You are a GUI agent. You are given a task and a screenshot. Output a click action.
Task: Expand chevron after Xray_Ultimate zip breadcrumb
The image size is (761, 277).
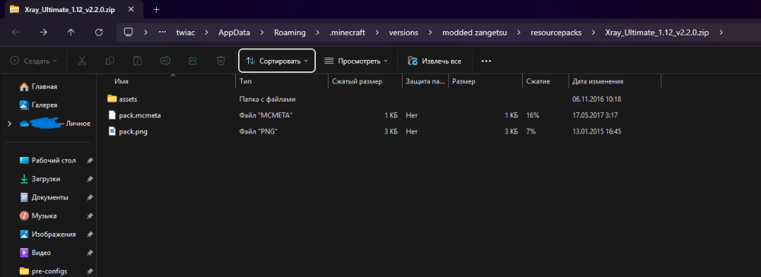click(721, 33)
